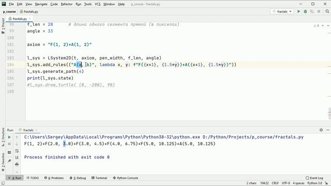Image resolution: width=331 pixels, height=186 pixels.
Task: Click the "axiom" assignment line
Action: tap(59, 44)
